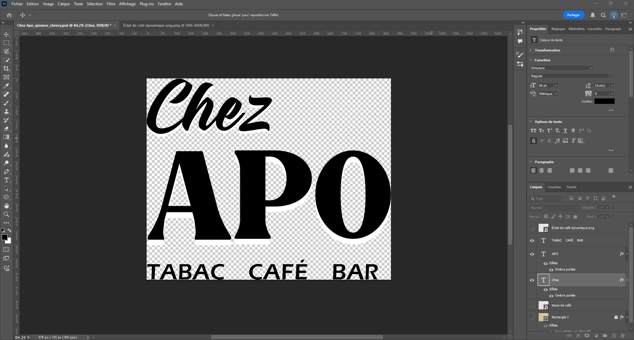Center align the paragraph text

[x=542, y=170]
